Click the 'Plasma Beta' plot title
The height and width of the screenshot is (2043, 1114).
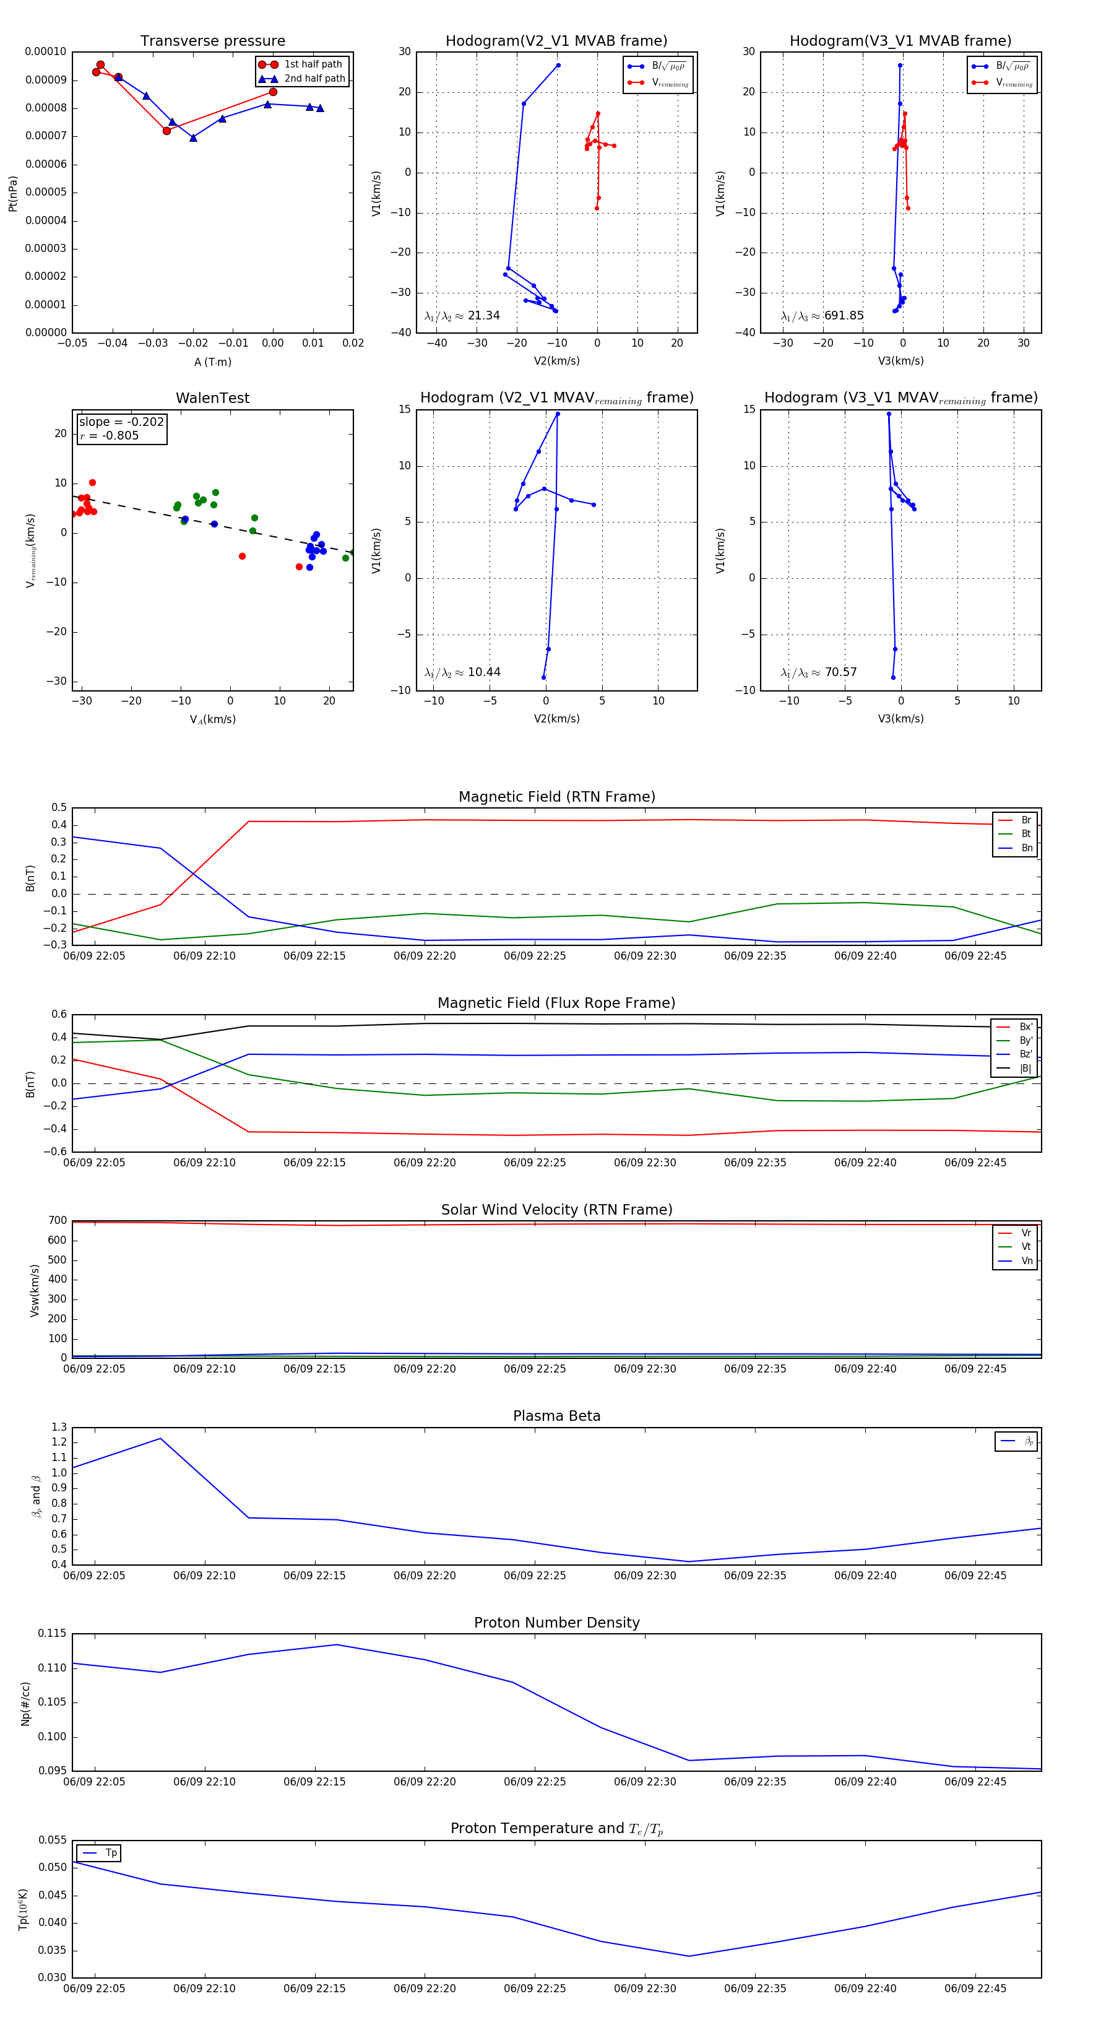tap(556, 1416)
